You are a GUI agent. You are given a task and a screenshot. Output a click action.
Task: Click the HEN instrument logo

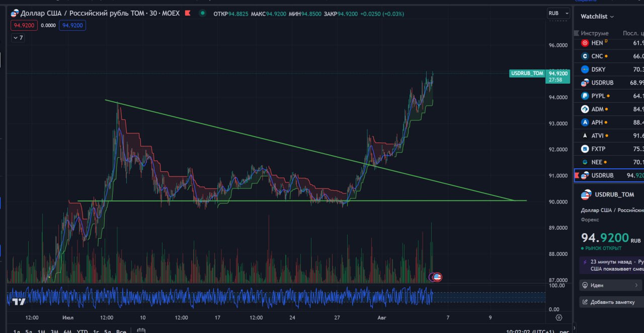click(585, 43)
